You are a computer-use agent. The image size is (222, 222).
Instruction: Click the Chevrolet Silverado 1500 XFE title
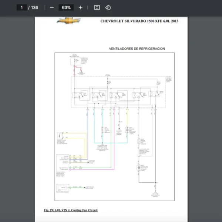139,21
